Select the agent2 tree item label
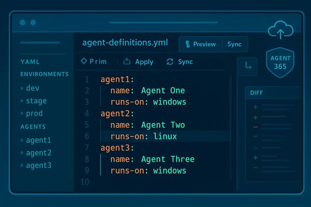The height and width of the screenshot is (207, 311). tap(39, 153)
